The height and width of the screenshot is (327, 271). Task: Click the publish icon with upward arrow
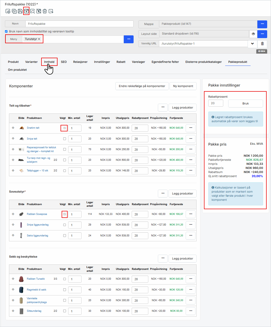[x=26, y=11]
